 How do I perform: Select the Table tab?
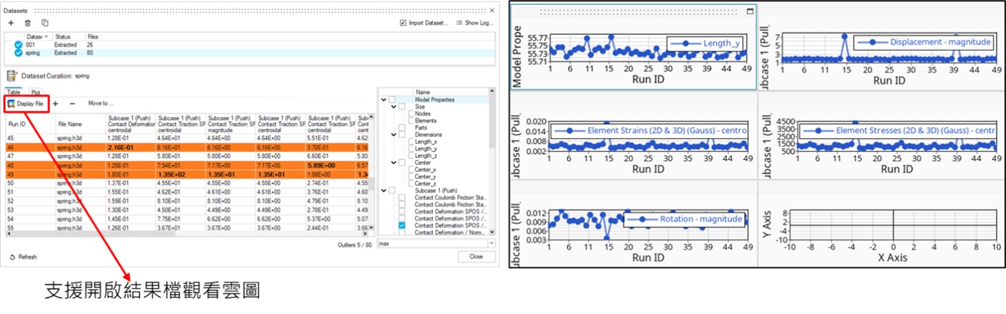[13, 91]
